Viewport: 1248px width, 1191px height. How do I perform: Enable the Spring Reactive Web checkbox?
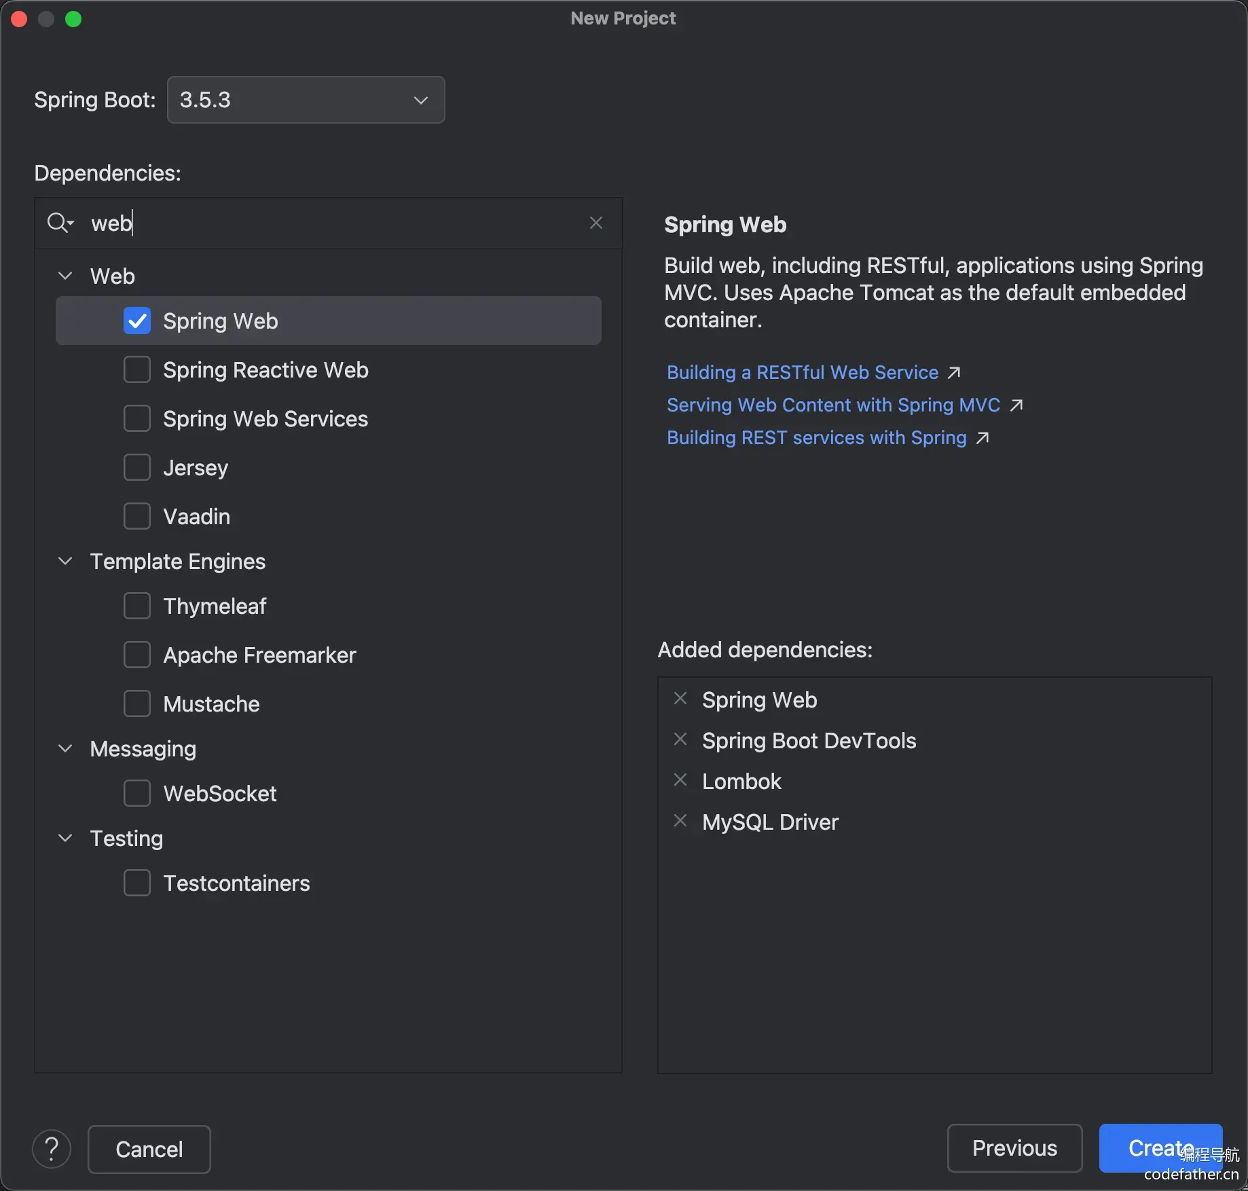click(137, 369)
